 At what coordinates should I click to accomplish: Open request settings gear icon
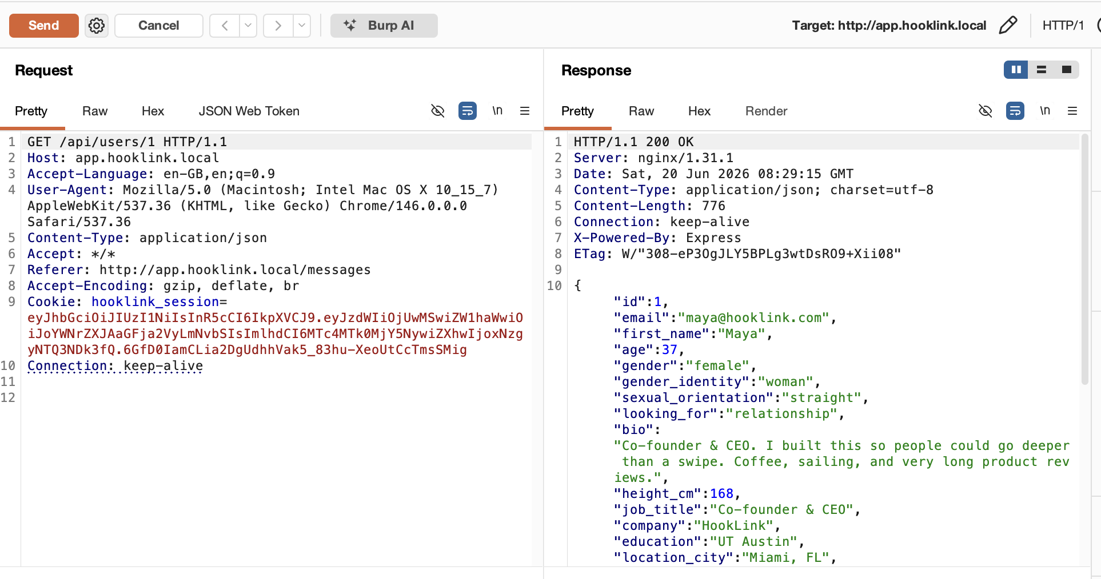97,26
